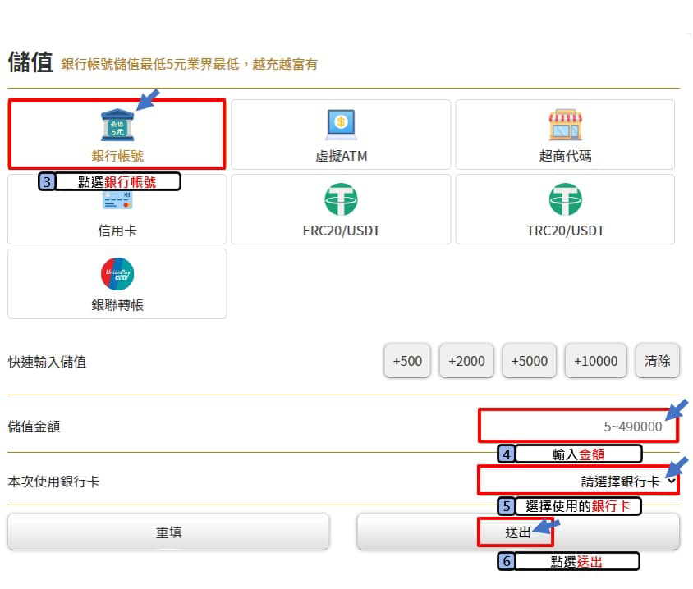Click the bank card dropdown arrow

tap(672, 482)
